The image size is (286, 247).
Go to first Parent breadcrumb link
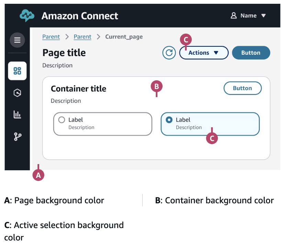pyautogui.click(x=51, y=37)
